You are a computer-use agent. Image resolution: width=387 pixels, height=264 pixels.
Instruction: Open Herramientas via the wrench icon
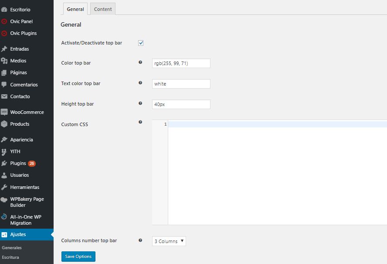[4, 187]
